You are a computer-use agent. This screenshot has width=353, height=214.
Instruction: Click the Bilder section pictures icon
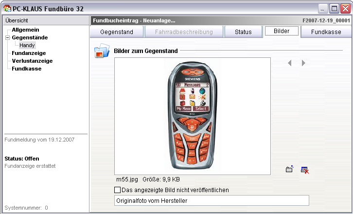(x=102, y=51)
